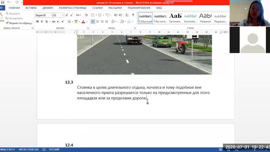Switch to the РАССЫЛКИ tab
The height and width of the screenshot is (152, 270).
point(115,8)
